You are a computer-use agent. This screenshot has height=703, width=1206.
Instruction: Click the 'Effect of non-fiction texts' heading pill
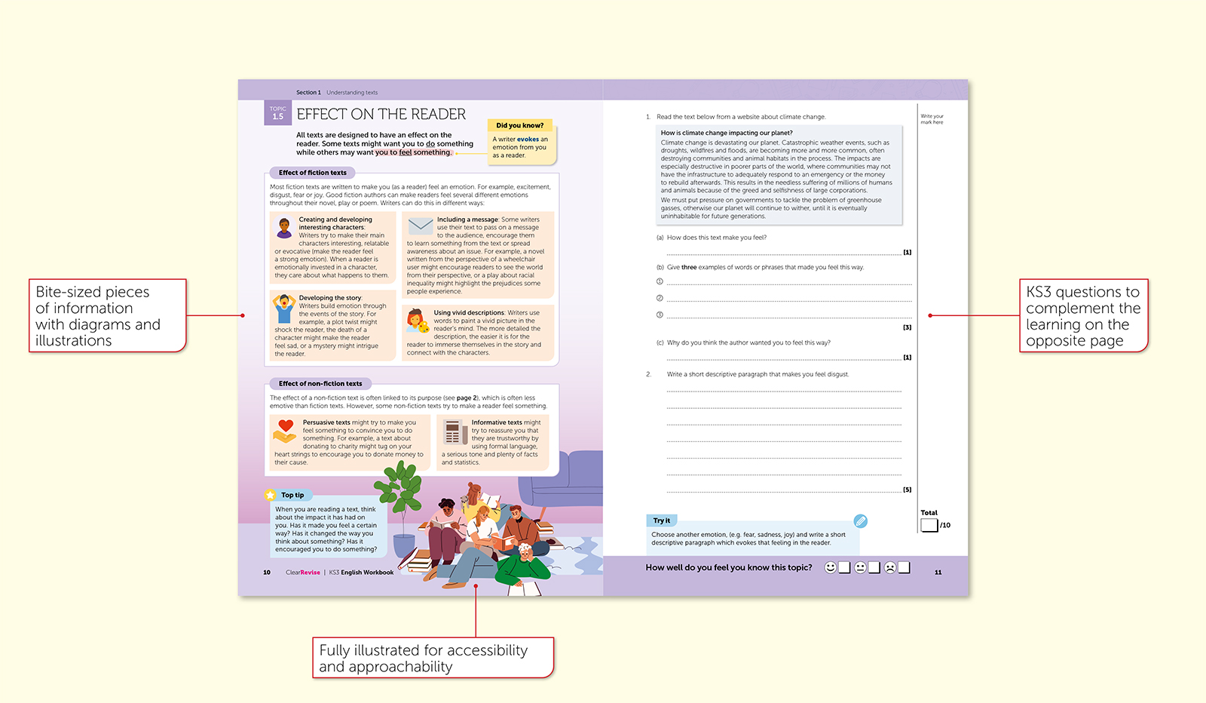tap(320, 383)
